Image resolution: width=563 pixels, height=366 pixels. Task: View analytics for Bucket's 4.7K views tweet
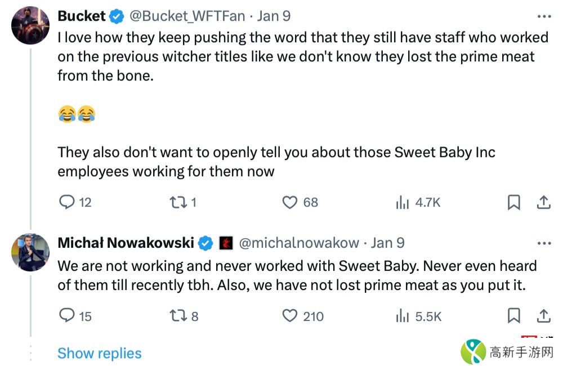(x=401, y=203)
